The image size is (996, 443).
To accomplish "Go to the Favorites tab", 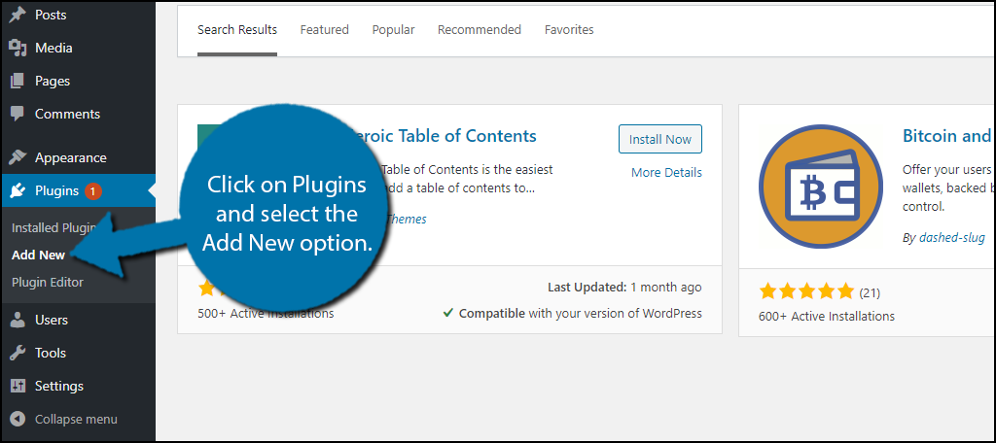I will [569, 30].
